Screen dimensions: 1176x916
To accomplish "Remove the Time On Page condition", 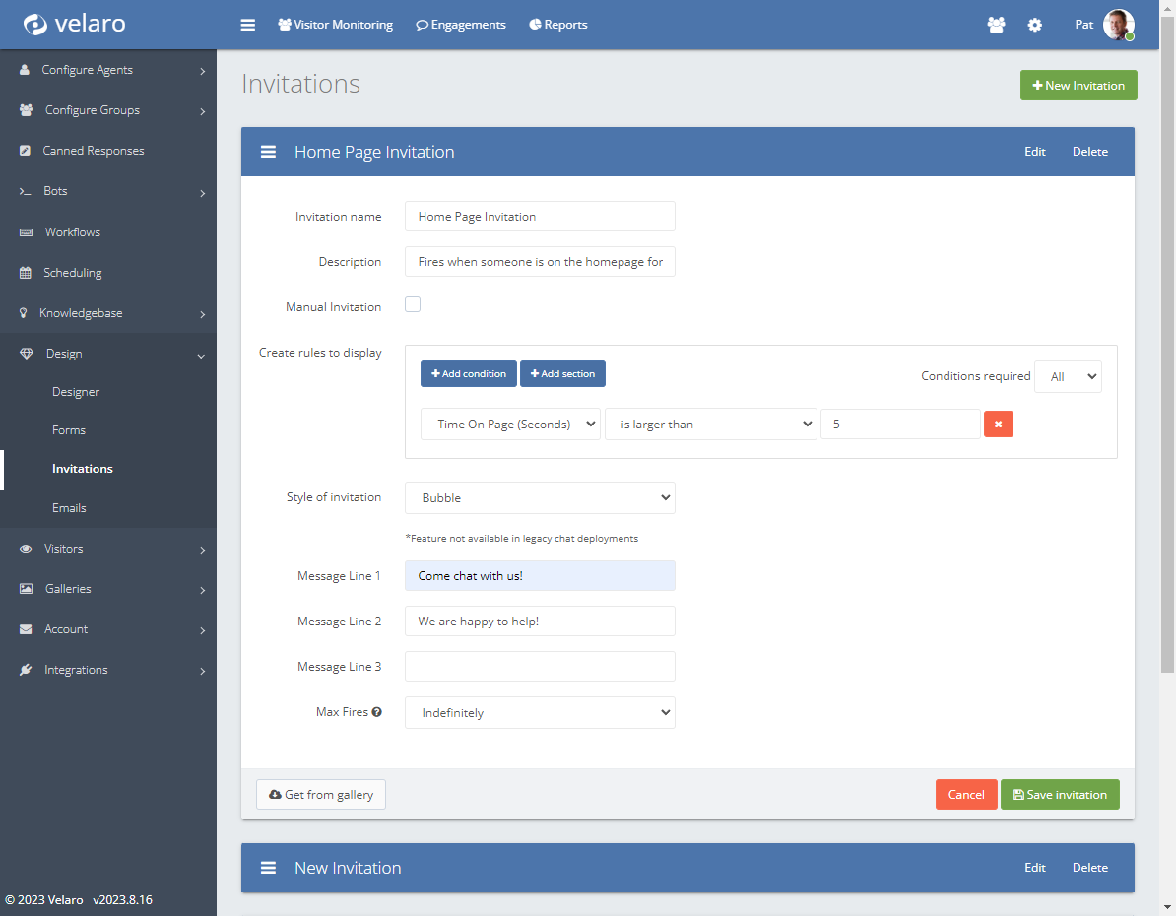I will (x=998, y=425).
